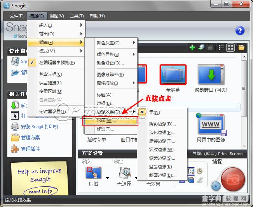The height and width of the screenshot is (207, 253).
Task: Click the yellow folder organize profiles icon
Action: click(241, 47)
